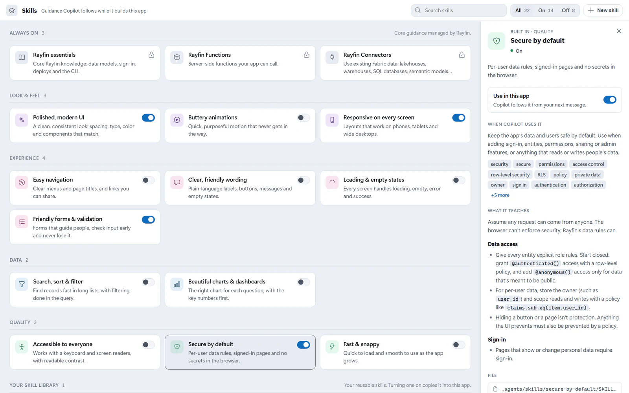Open the secure-by-default SKILL file link
Viewport: 629px width, 393px height.
(555, 389)
